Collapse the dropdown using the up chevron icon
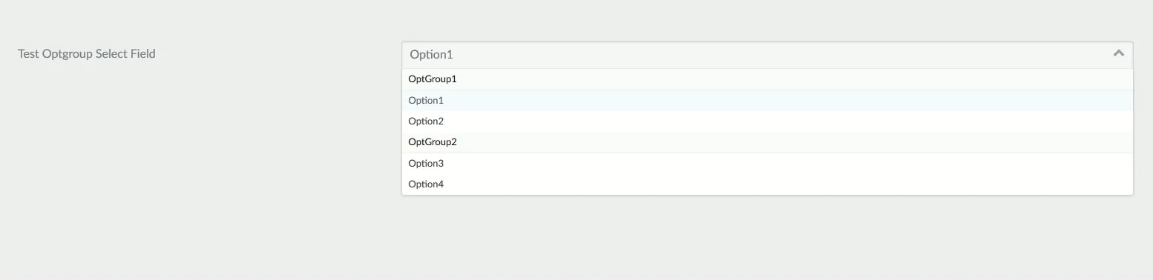The height and width of the screenshot is (280, 1153). (1119, 53)
